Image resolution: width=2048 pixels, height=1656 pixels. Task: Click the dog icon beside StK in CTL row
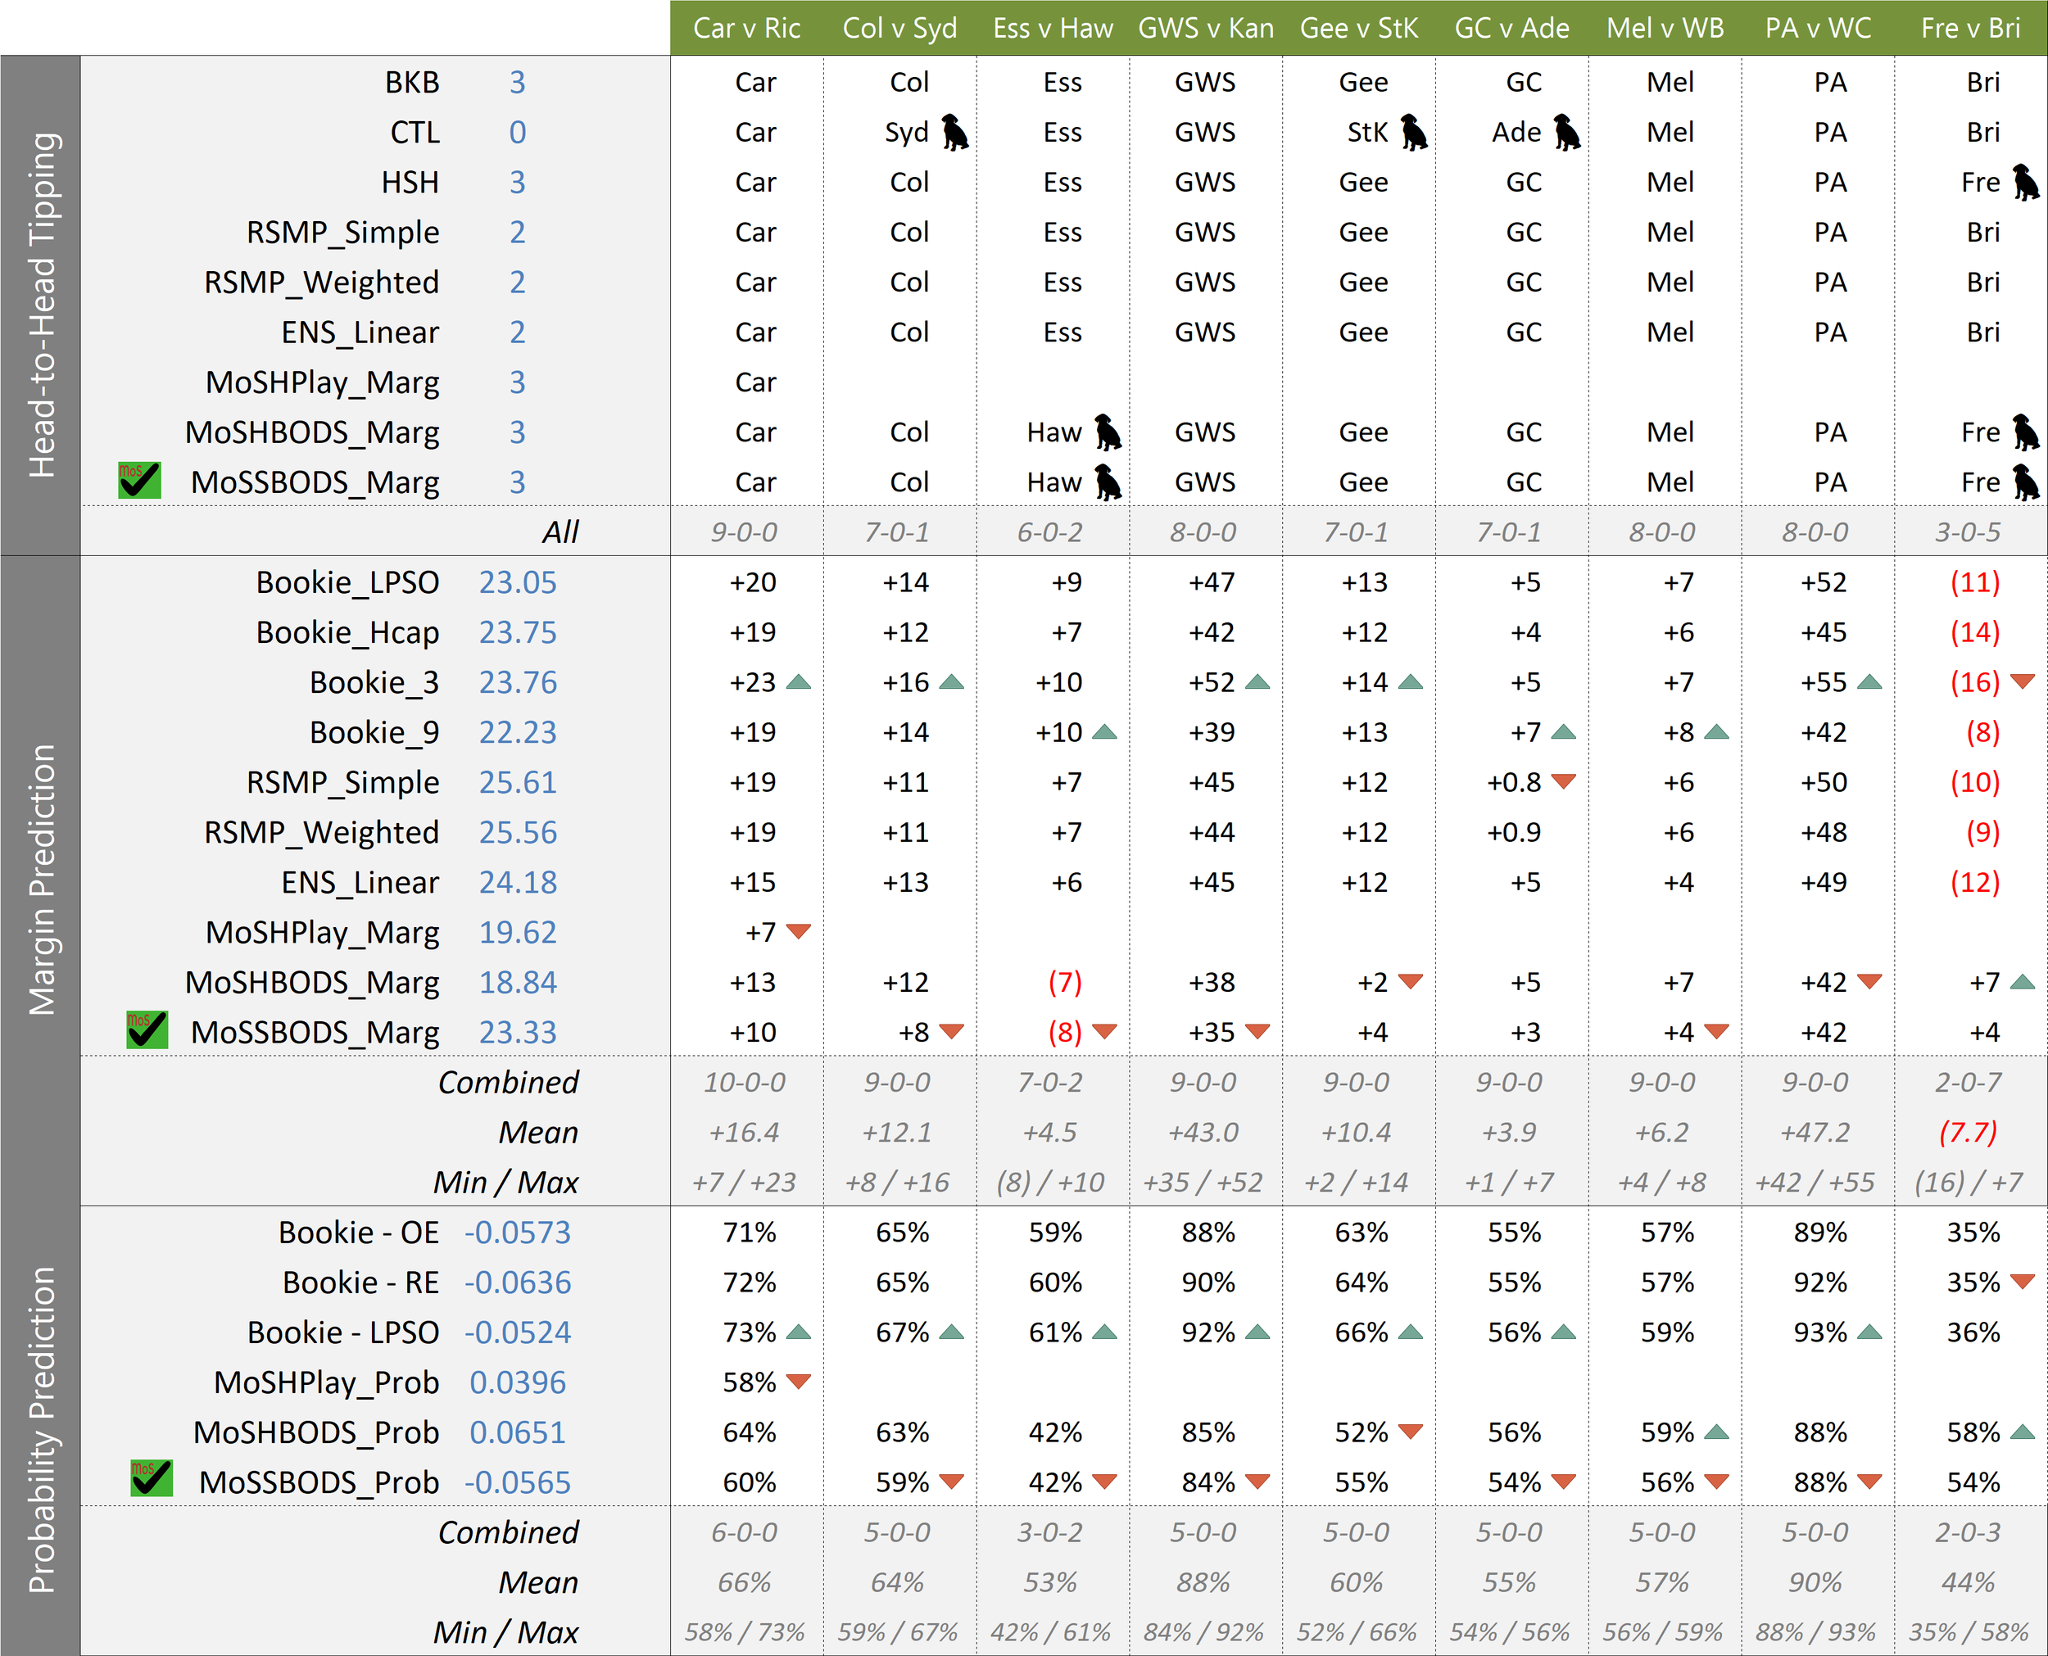[x=1415, y=133]
